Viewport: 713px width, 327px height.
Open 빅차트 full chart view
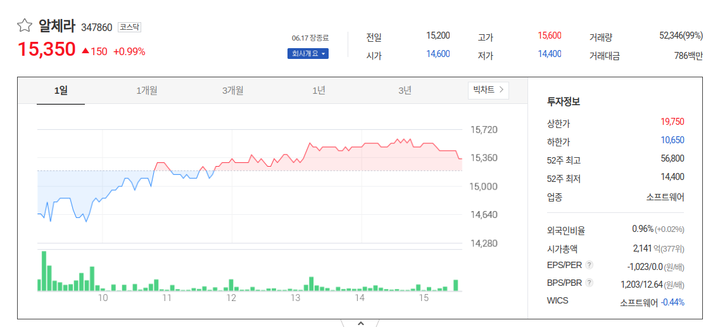point(488,90)
